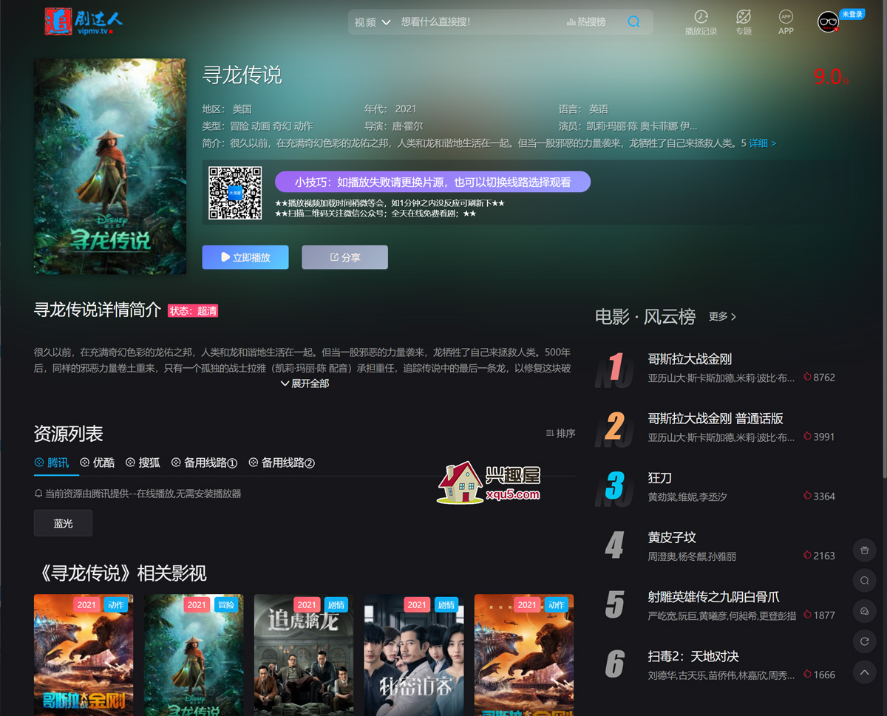Switch to the 优酷 source tab

coord(97,463)
